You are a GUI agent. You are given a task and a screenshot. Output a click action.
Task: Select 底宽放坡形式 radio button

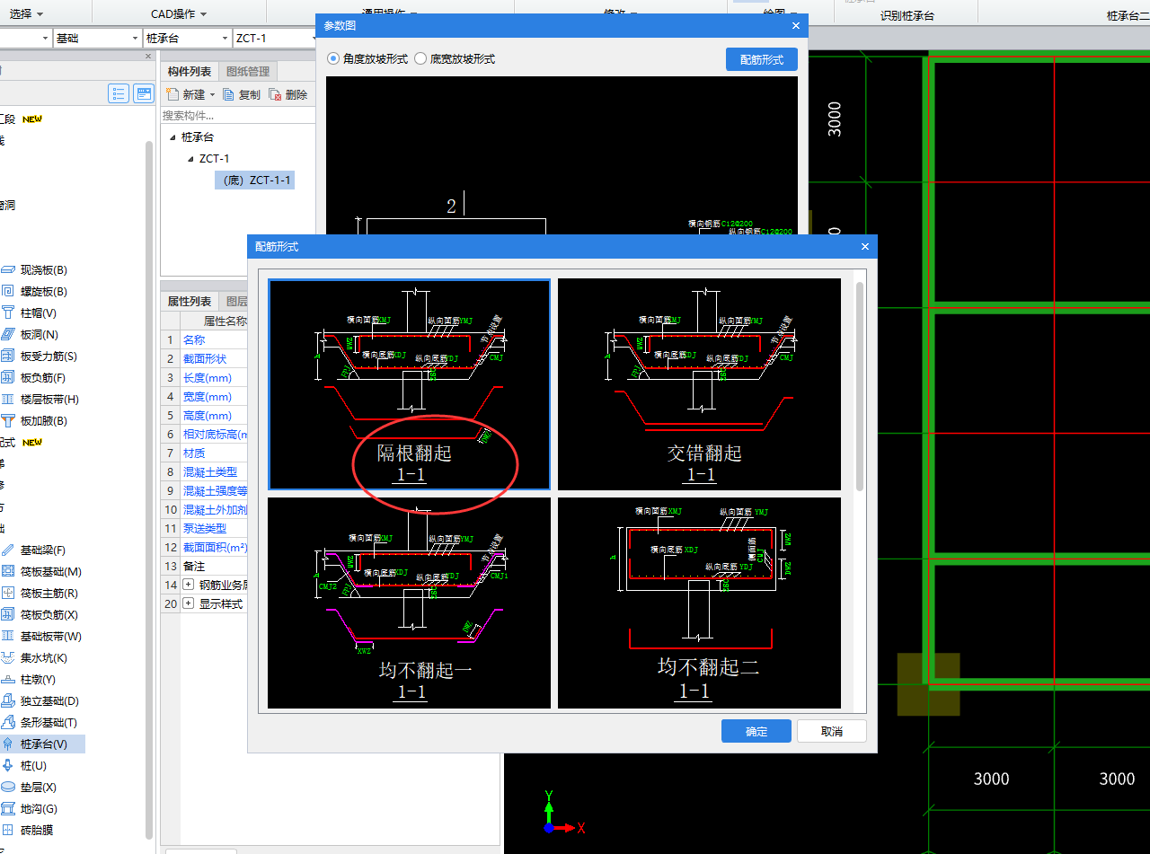click(x=420, y=59)
